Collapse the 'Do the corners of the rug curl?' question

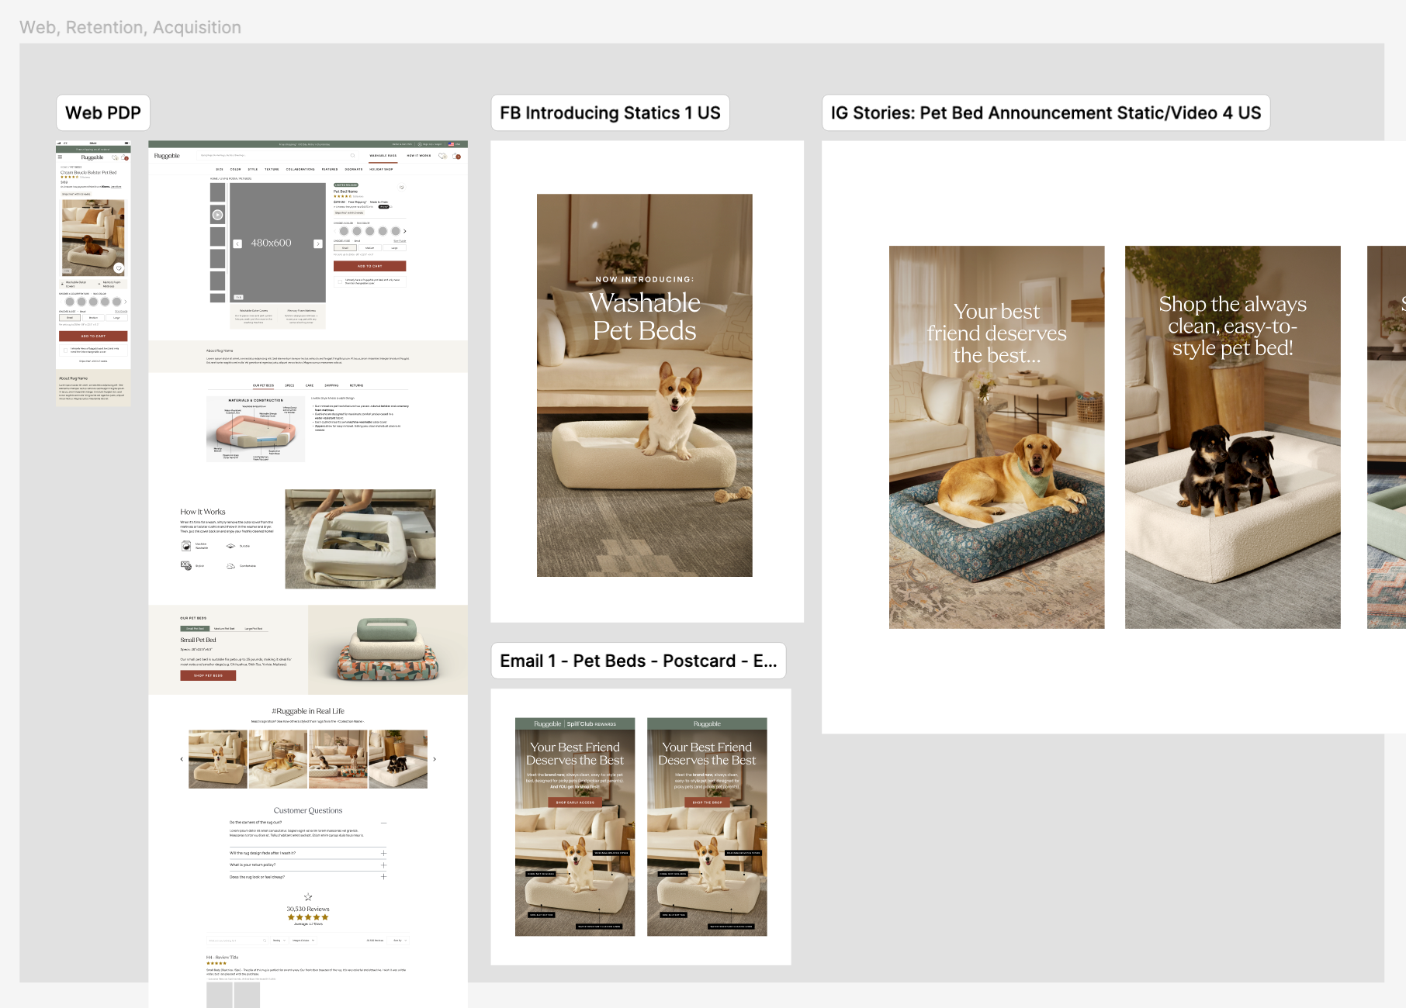tap(383, 823)
